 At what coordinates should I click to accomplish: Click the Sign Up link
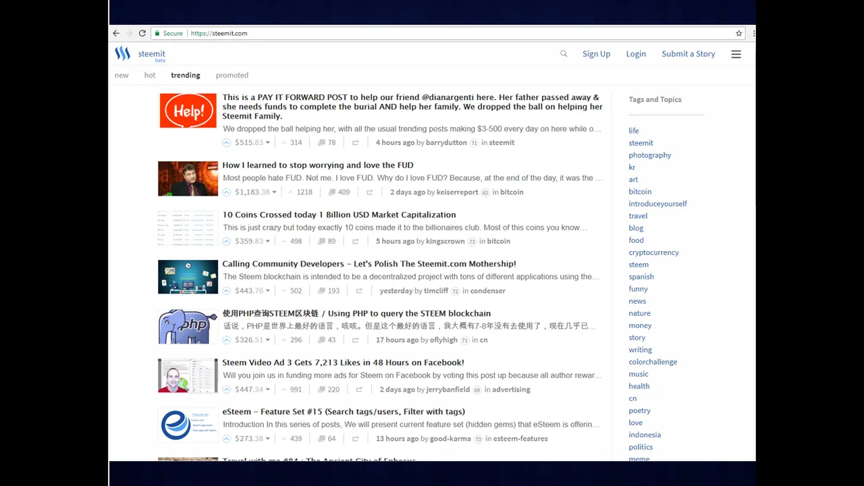pos(596,54)
